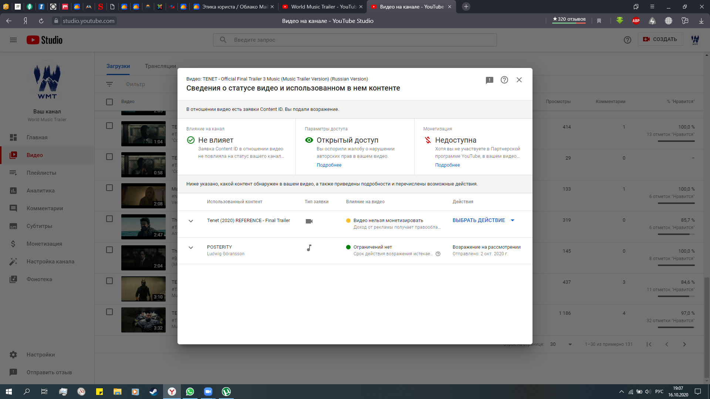The image size is (710, 399).
Task: Check the select-all videos checkbox in header
Action: coord(109,102)
